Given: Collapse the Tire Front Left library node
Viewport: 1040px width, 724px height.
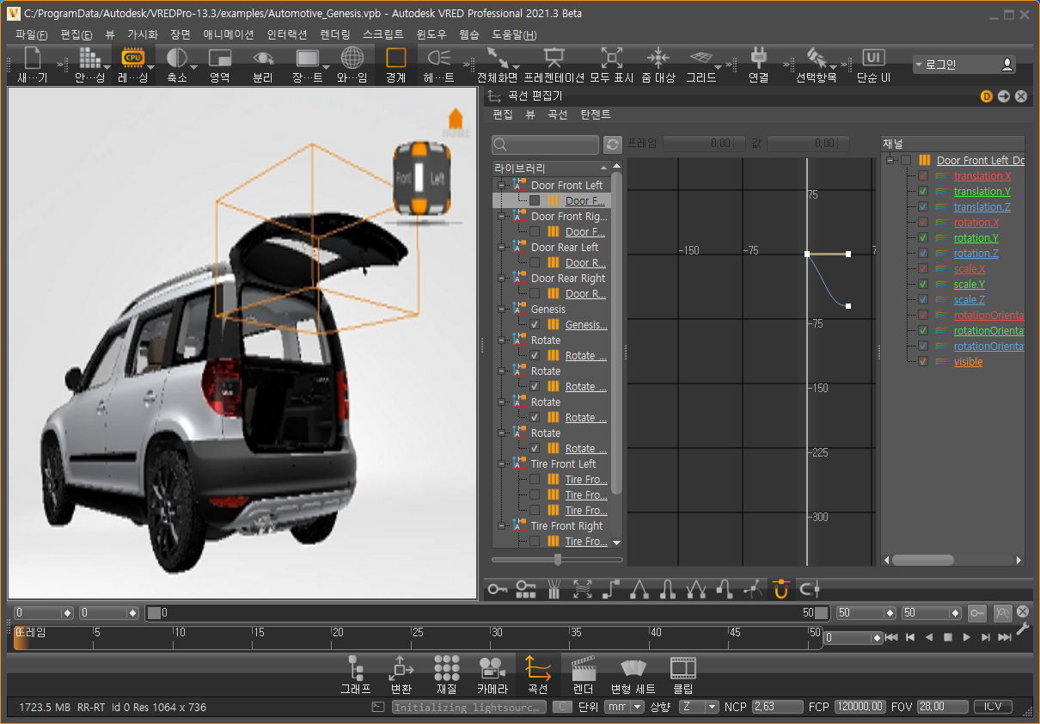Looking at the screenshot, I should [501, 464].
